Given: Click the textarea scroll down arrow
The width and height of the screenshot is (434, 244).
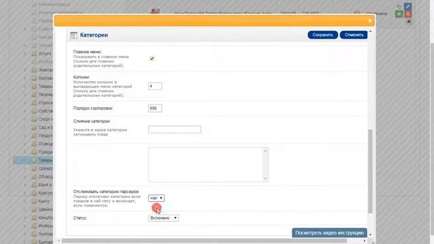Looking at the screenshot, I should (265, 179).
